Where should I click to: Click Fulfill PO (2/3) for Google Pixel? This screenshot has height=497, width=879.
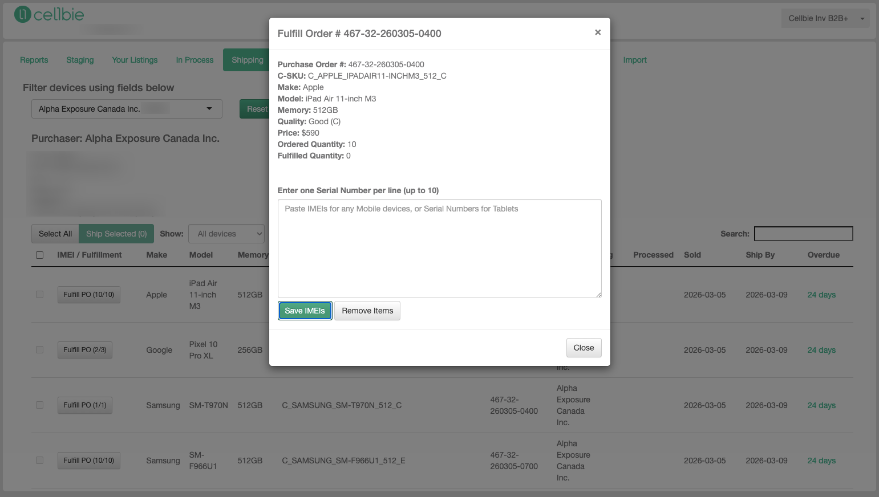tap(85, 350)
